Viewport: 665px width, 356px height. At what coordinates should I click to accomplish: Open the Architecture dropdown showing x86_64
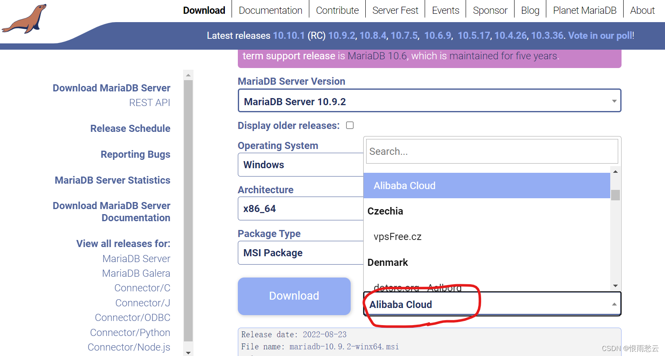coord(301,208)
